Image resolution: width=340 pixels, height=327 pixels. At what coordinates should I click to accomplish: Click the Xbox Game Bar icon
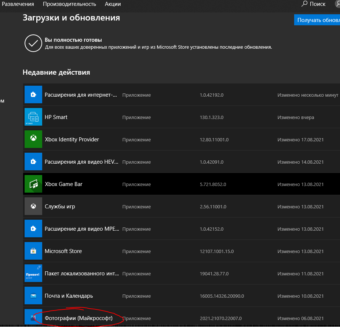point(33,184)
